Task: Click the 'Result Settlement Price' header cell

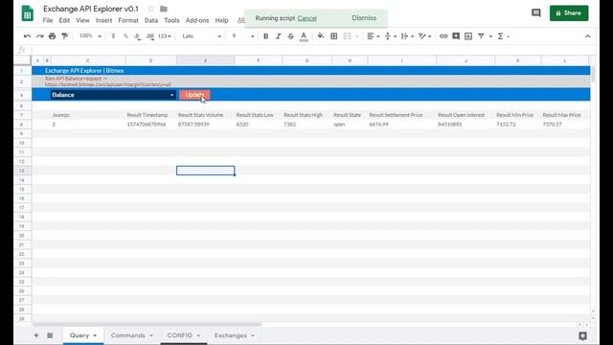Action: point(396,115)
